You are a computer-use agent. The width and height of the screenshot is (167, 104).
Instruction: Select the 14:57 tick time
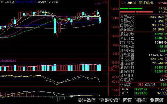(124, 93)
